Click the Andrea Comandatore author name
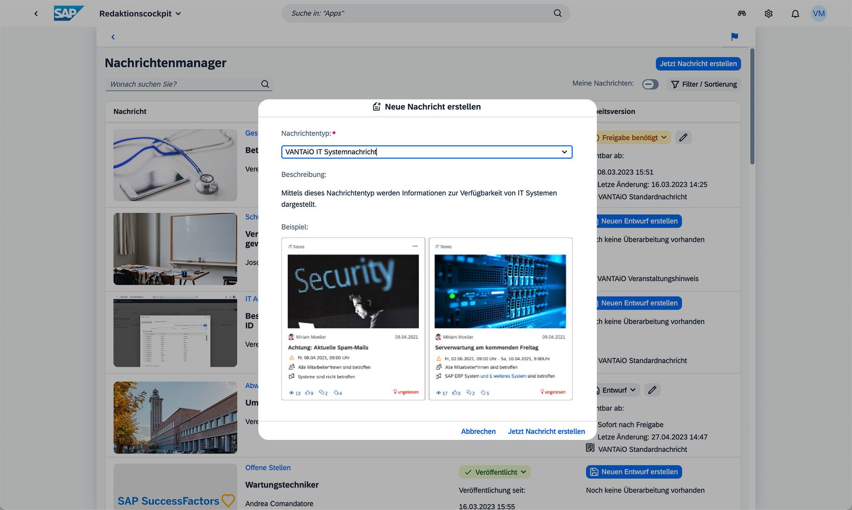Screen dimensions: 852x510 pyautogui.click(x=279, y=504)
